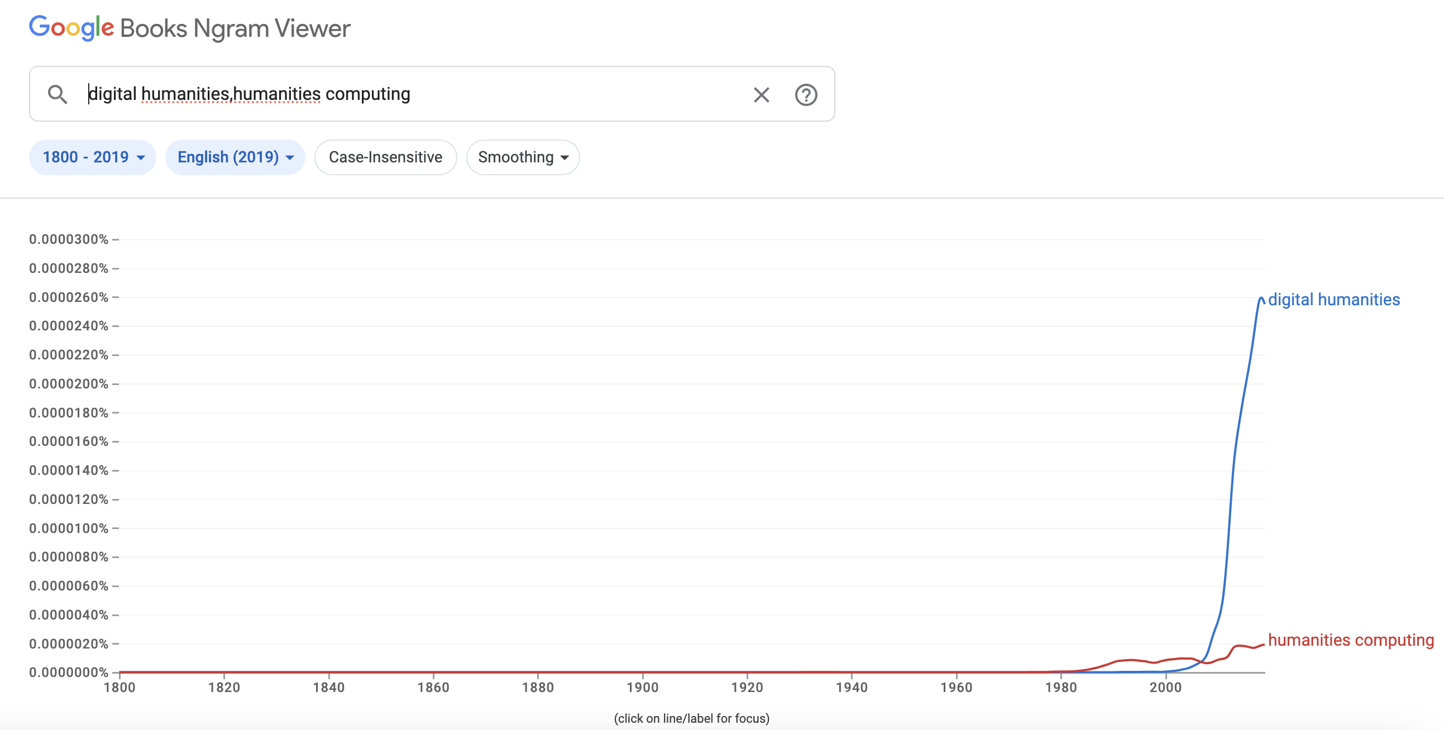
Task: Click the red humanities computing curve end
Action: pos(1263,644)
